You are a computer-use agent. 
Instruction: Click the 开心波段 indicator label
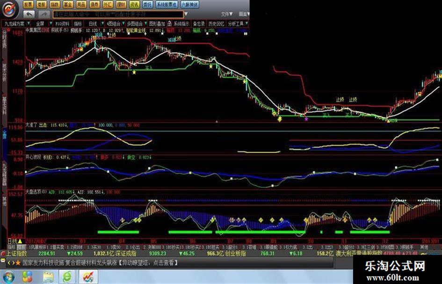33,157
